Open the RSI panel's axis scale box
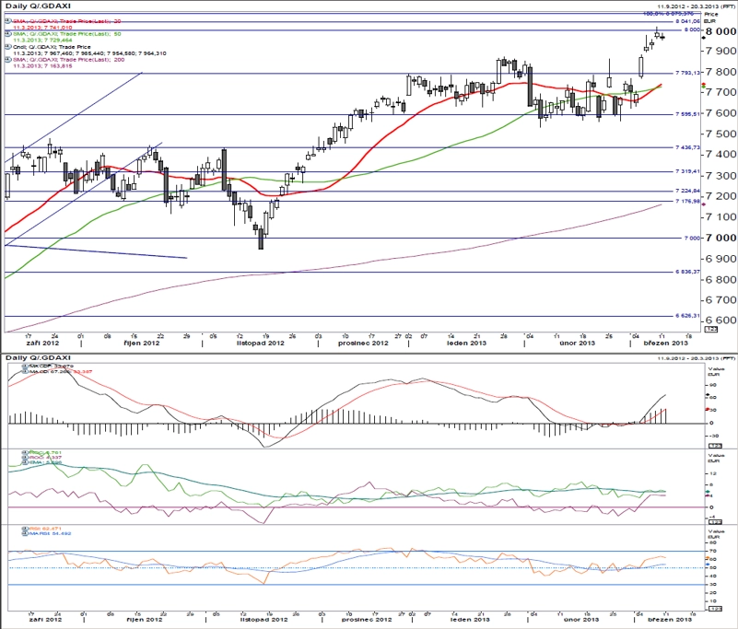The width and height of the screenshot is (738, 629). click(x=715, y=609)
